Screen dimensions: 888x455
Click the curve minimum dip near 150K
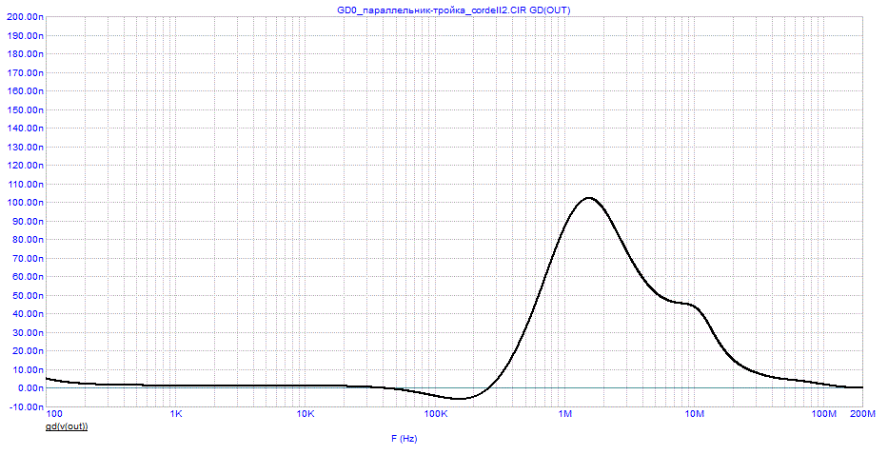459,398
